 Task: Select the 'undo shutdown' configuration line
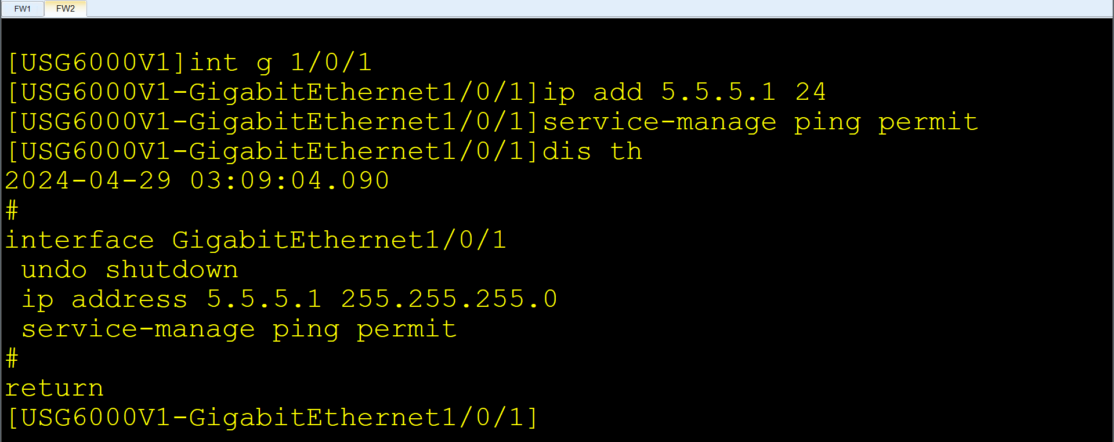pyautogui.click(x=128, y=269)
